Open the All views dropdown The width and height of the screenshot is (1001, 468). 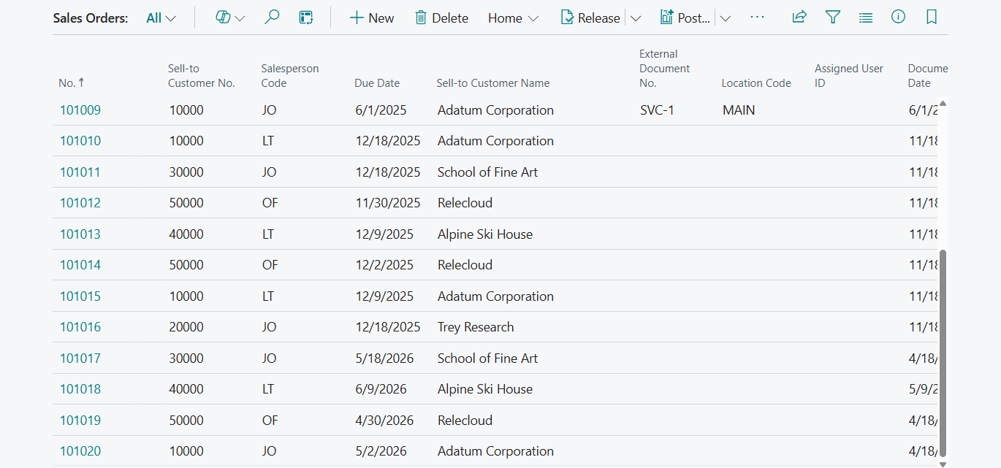160,17
